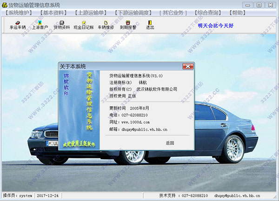Click the date 2017-12-24 in status bar
279x201 pixels.
tap(47, 196)
